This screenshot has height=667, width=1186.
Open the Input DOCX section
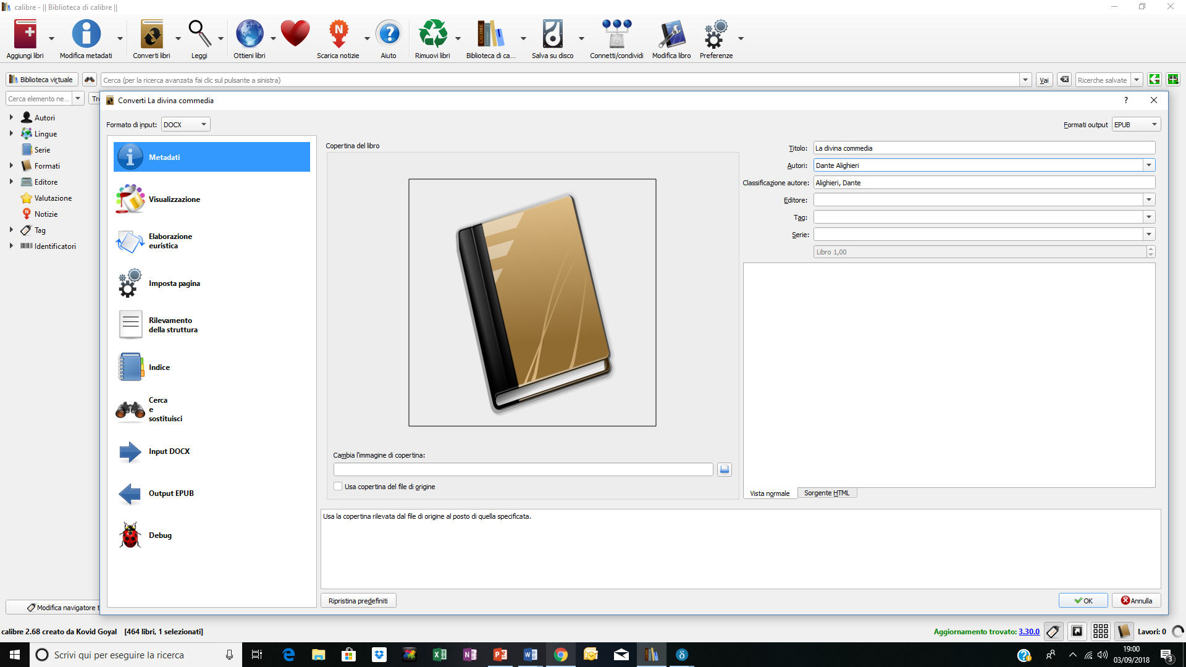point(212,451)
